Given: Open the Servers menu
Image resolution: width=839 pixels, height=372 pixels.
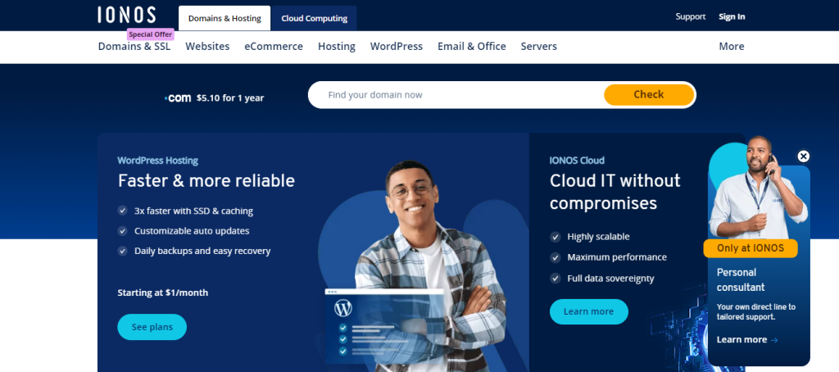Looking at the screenshot, I should pos(539,47).
